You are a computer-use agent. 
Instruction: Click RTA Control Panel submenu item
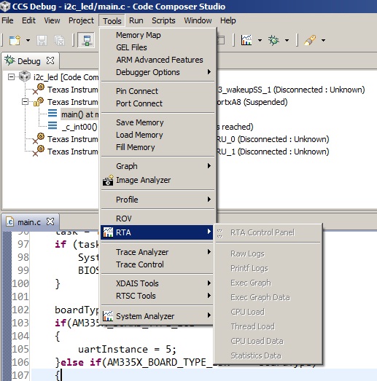click(268, 233)
